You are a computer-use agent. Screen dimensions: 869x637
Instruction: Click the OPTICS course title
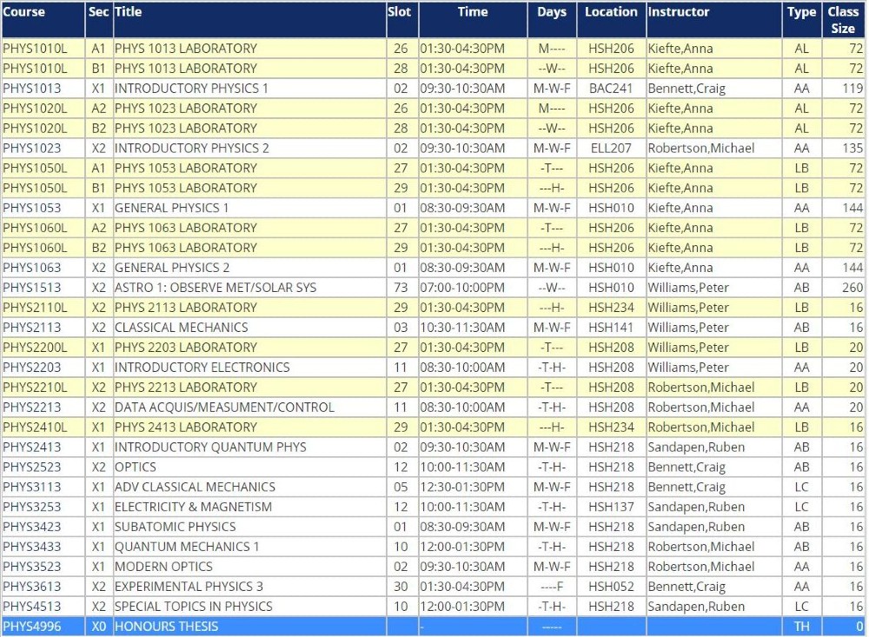[x=136, y=468]
